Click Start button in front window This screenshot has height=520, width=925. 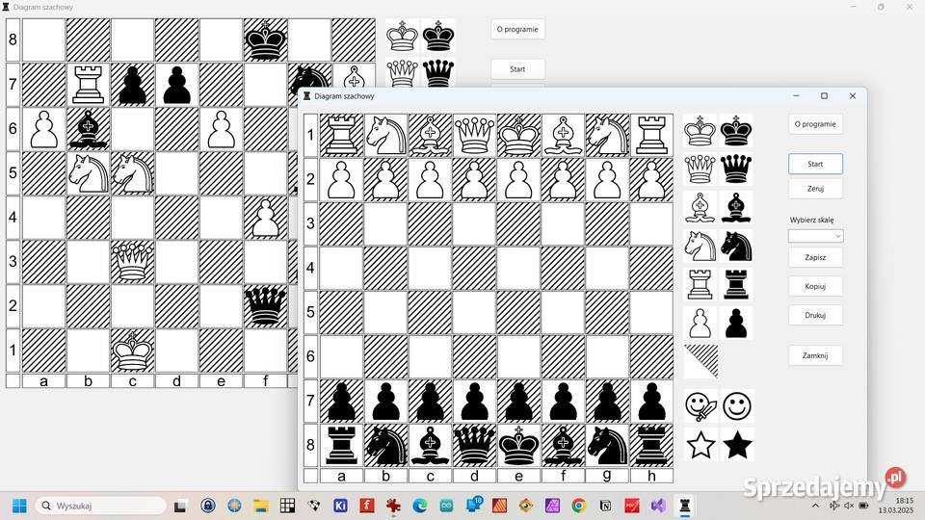point(815,164)
